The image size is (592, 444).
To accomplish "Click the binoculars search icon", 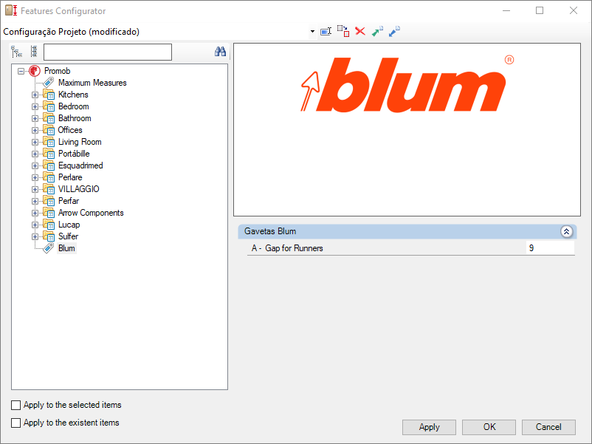I will point(220,52).
